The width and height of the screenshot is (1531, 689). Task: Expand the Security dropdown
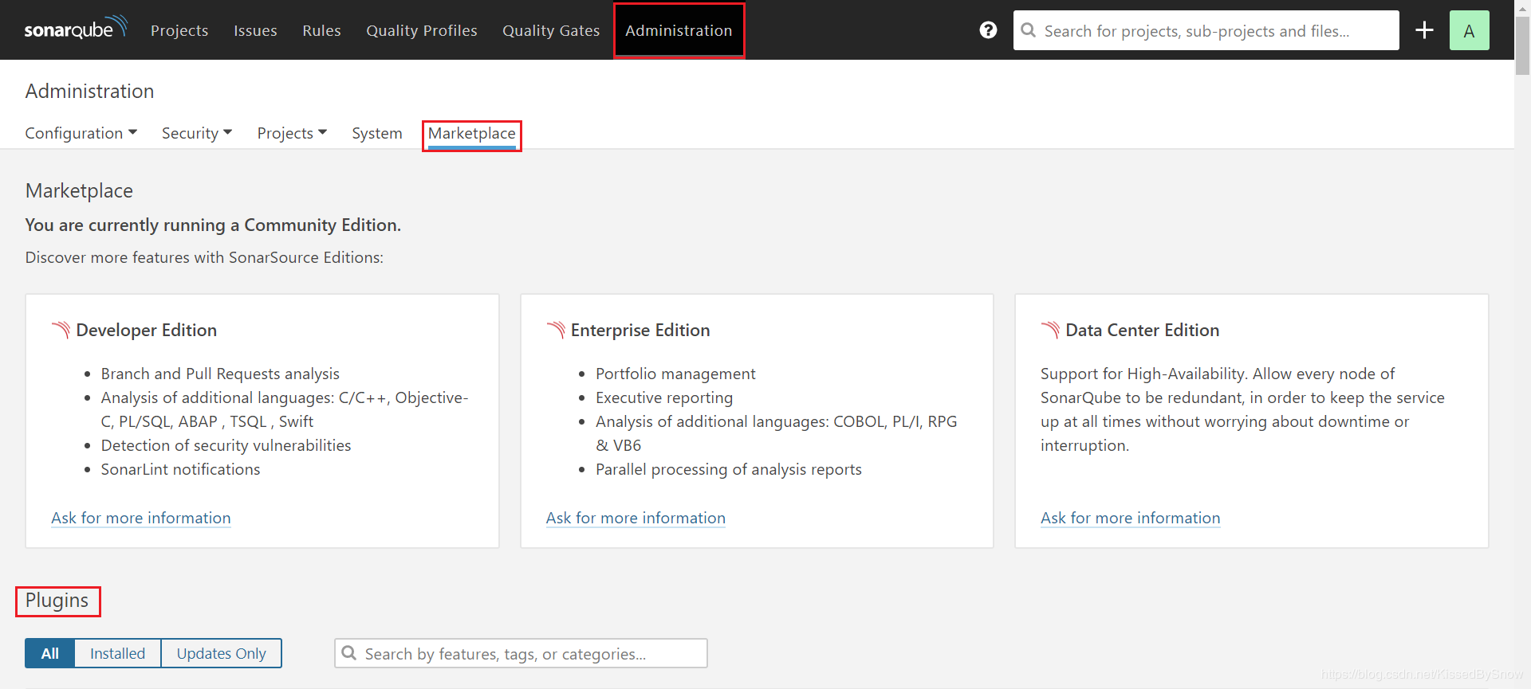tap(197, 133)
